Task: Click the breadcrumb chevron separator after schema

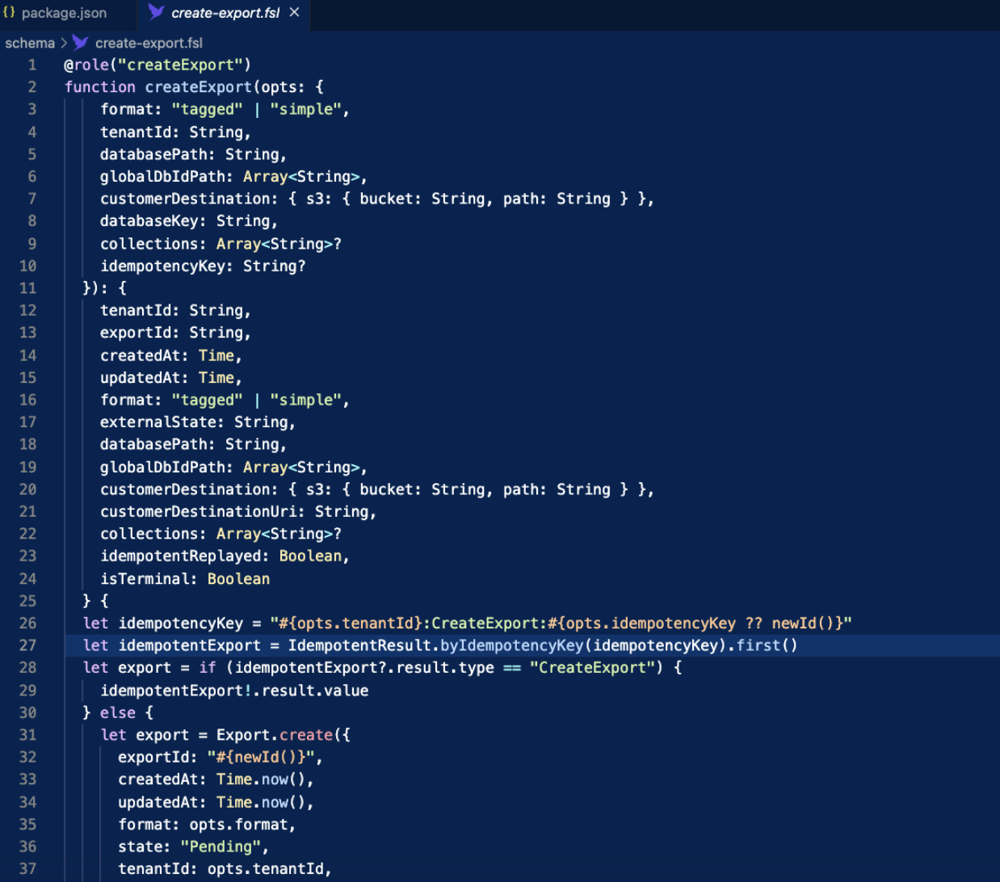Action: [64, 43]
